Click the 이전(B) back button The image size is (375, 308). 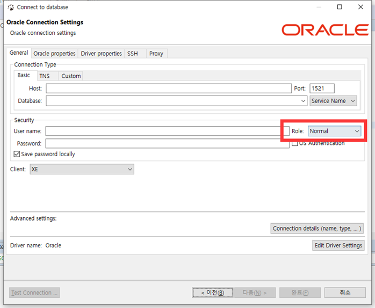[213, 293]
